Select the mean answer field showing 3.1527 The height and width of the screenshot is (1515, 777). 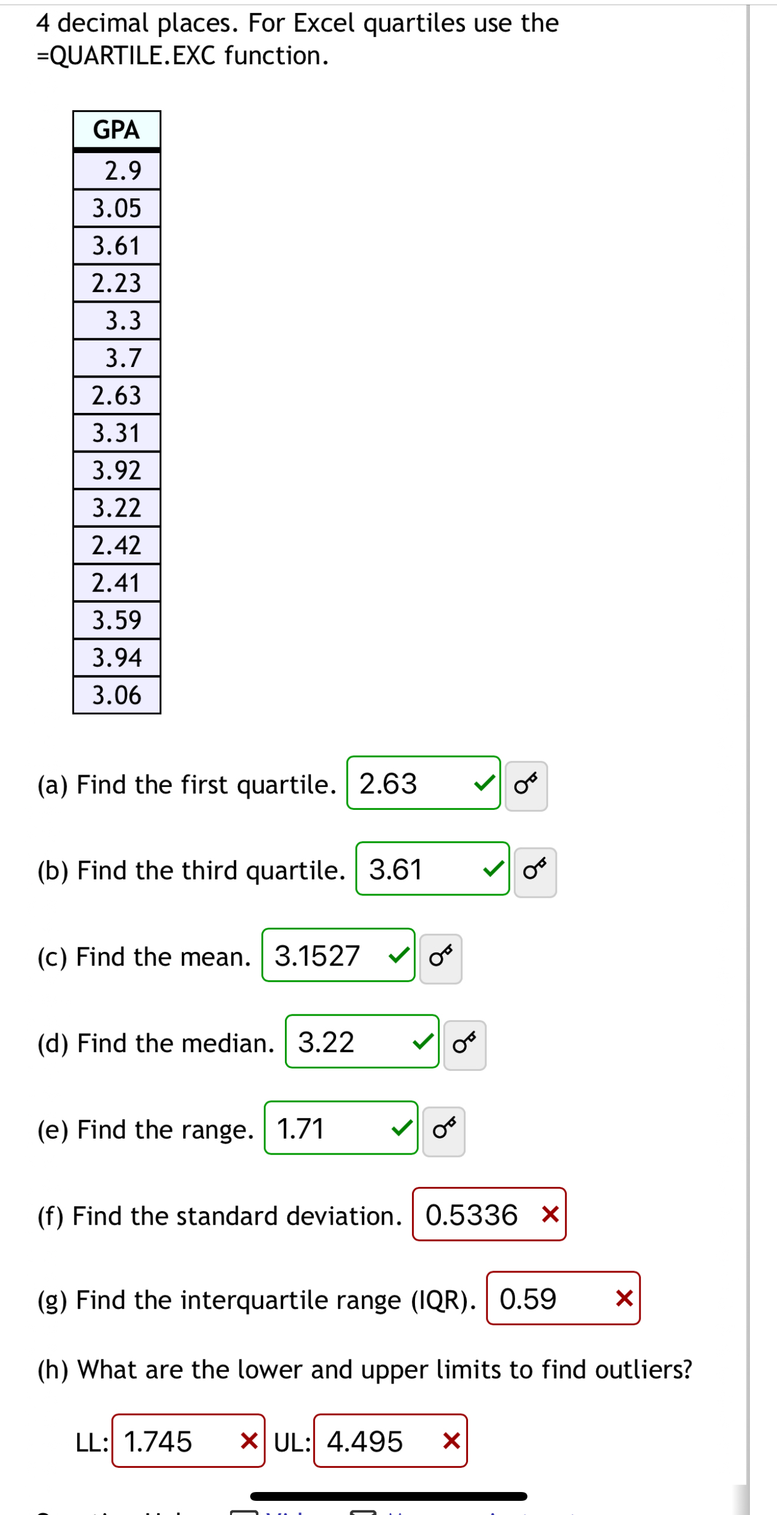pyautogui.click(x=337, y=956)
